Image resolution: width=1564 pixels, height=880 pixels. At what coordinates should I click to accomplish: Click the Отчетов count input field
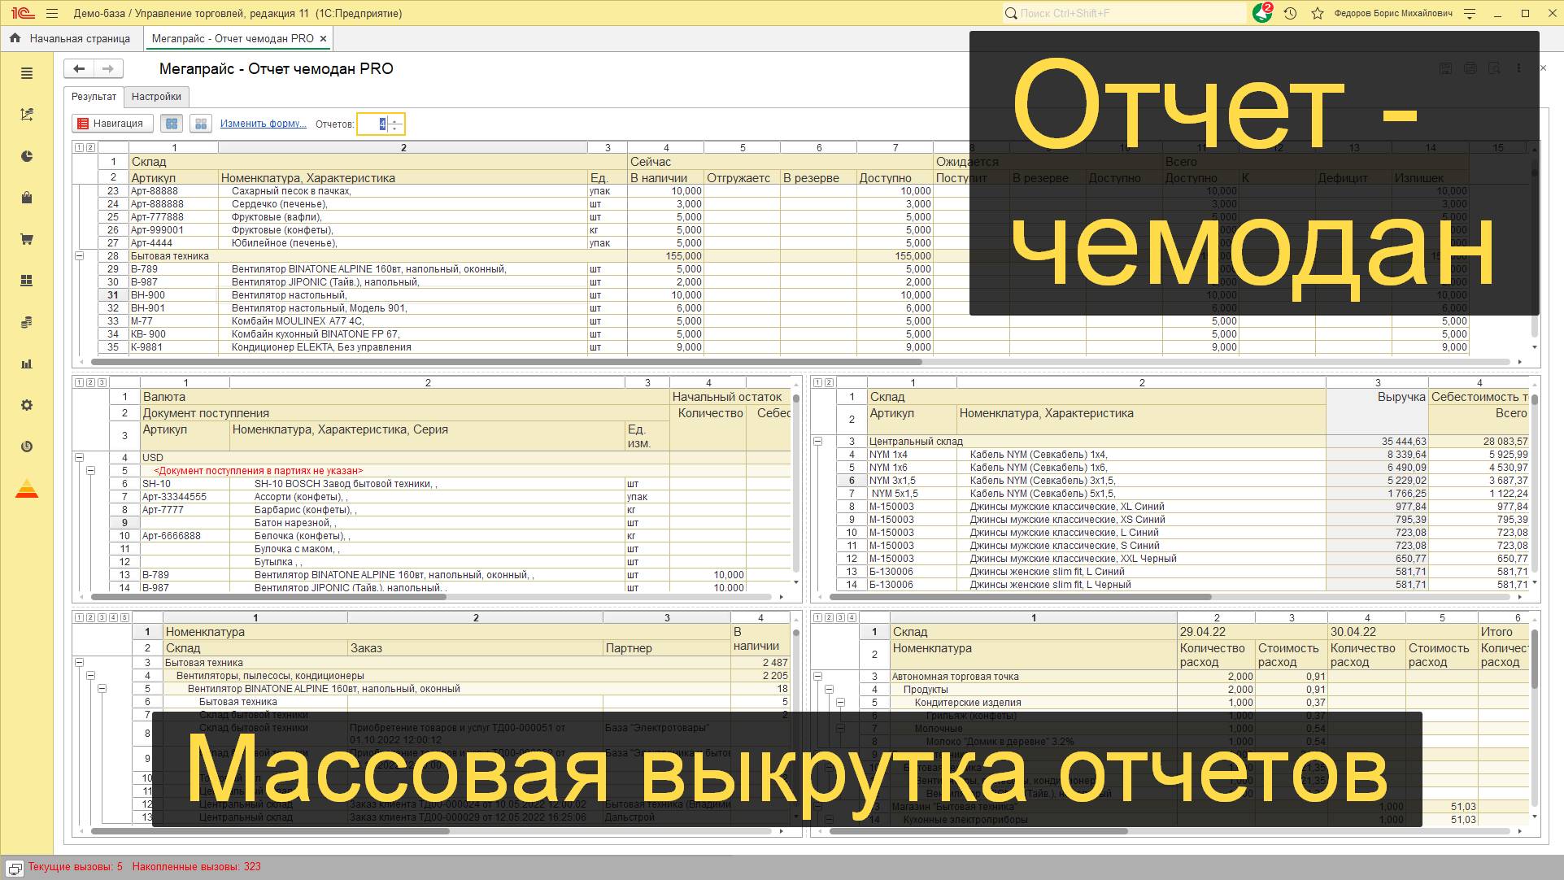click(x=373, y=124)
